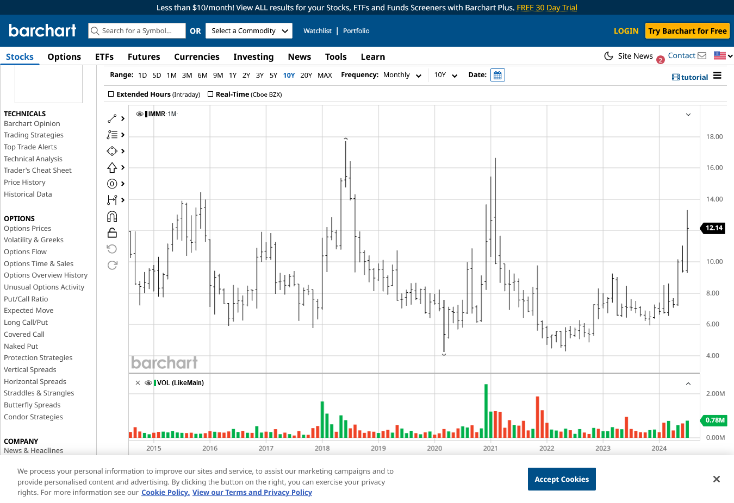Expand trend line tool options
The width and height of the screenshot is (734, 503).
click(123, 118)
